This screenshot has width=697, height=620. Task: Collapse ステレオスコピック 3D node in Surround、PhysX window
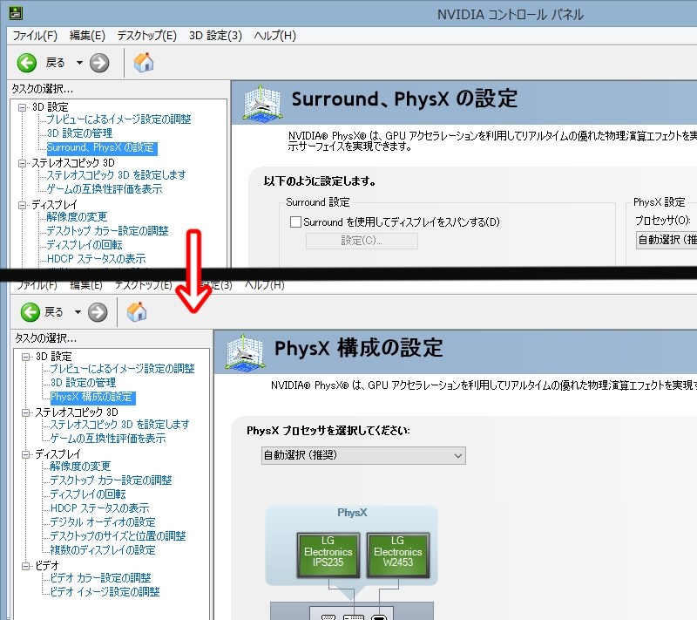[23, 163]
